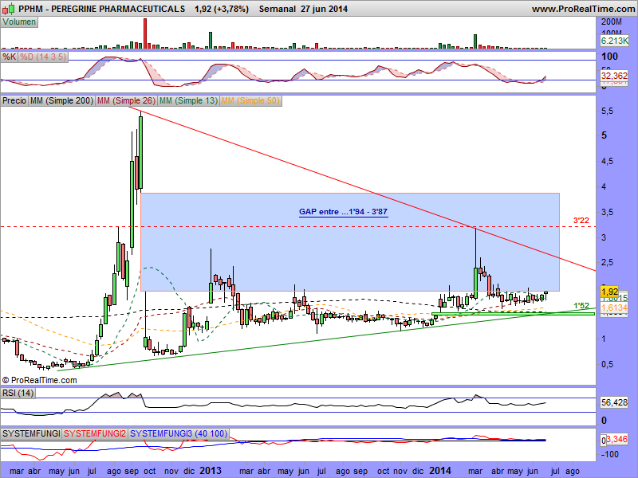Open the RSI (14) indicator label
This screenshot has width=638, height=478.
point(18,393)
